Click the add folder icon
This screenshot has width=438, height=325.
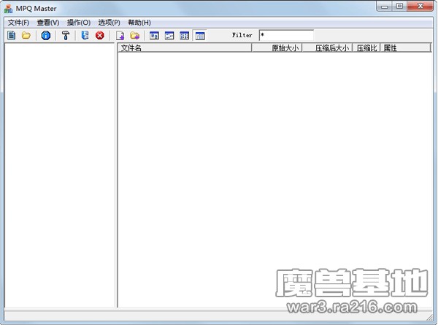[135, 35]
